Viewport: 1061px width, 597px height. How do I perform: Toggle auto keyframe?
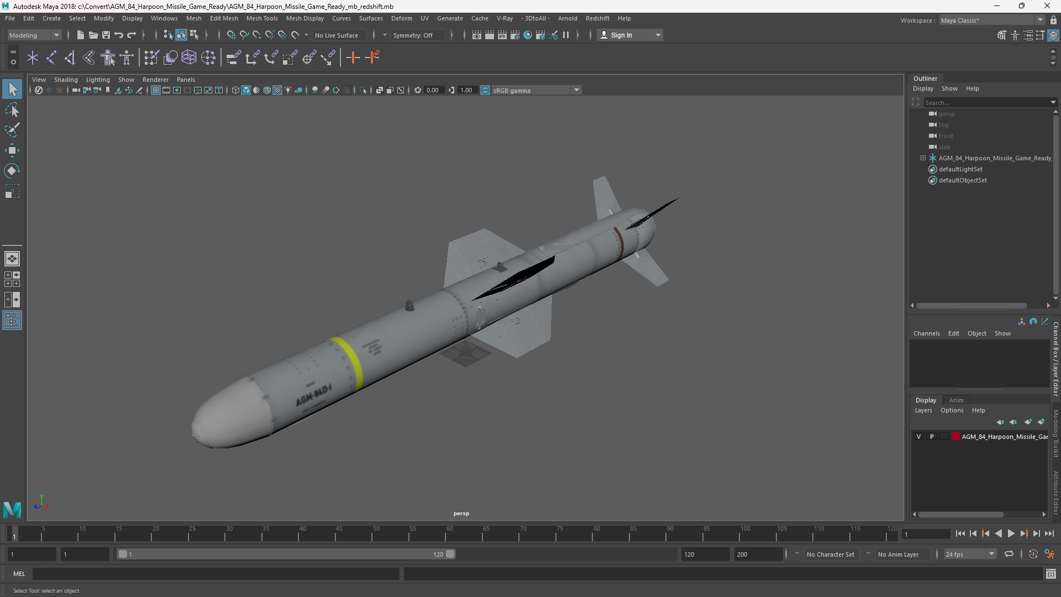pos(1033,554)
